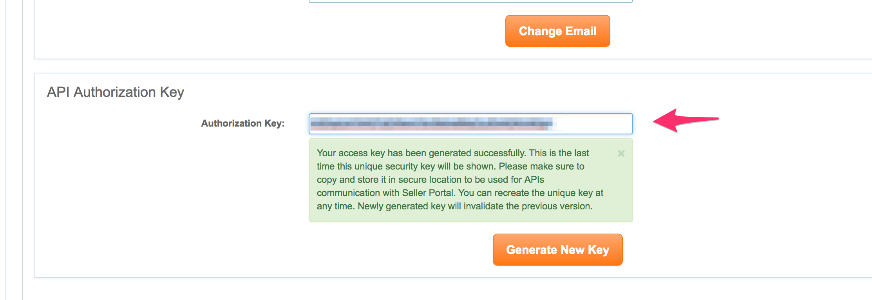Click the 'Newly generated key will invalidate' sentence
Screen dimensions: 872x300
475,206
